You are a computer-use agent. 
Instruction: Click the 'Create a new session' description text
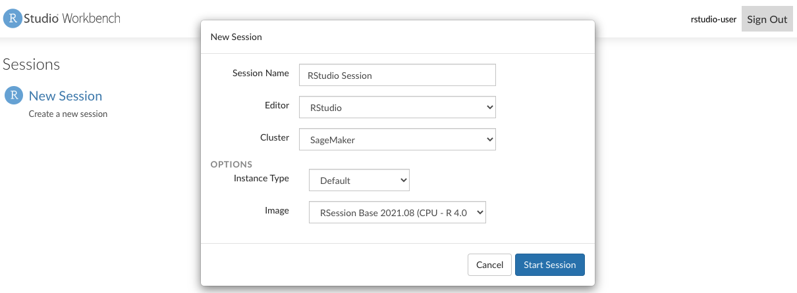(68, 114)
